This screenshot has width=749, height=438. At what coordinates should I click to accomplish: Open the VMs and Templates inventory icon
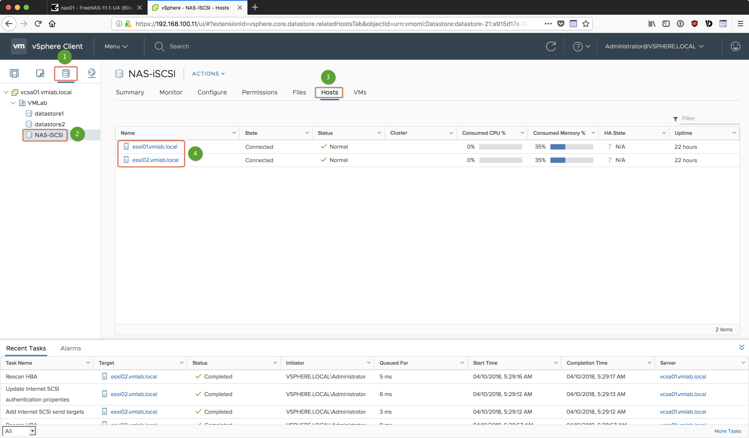click(40, 74)
